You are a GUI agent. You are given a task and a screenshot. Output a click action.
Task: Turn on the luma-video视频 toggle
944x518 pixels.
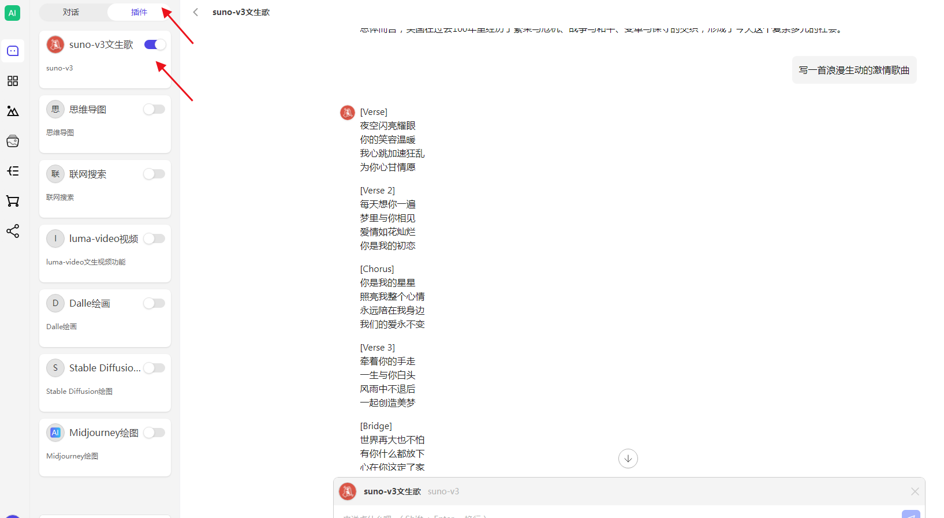click(154, 238)
